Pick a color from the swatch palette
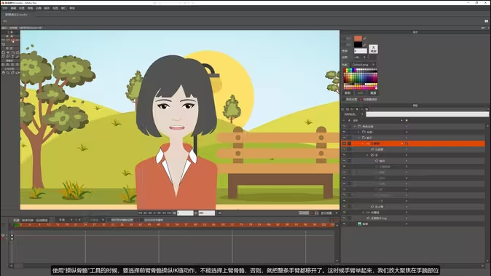The image size is (491, 276). tap(360, 79)
